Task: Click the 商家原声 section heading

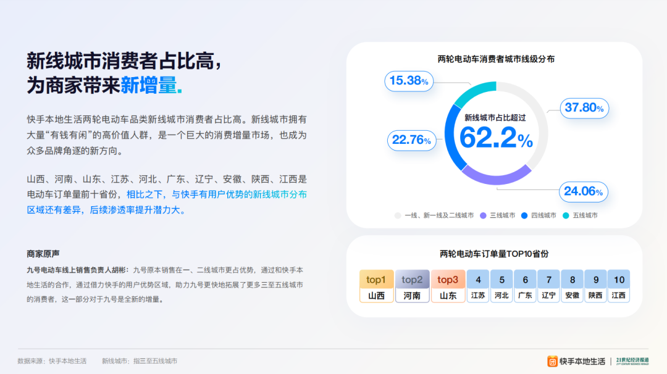Action: click(x=43, y=254)
